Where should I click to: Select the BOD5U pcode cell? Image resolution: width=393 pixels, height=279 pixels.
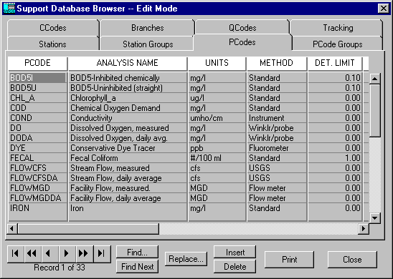37,88
